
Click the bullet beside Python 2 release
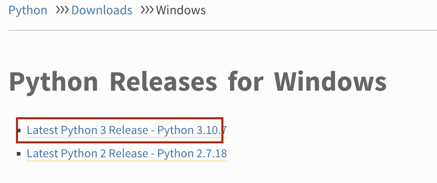[19, 154]
